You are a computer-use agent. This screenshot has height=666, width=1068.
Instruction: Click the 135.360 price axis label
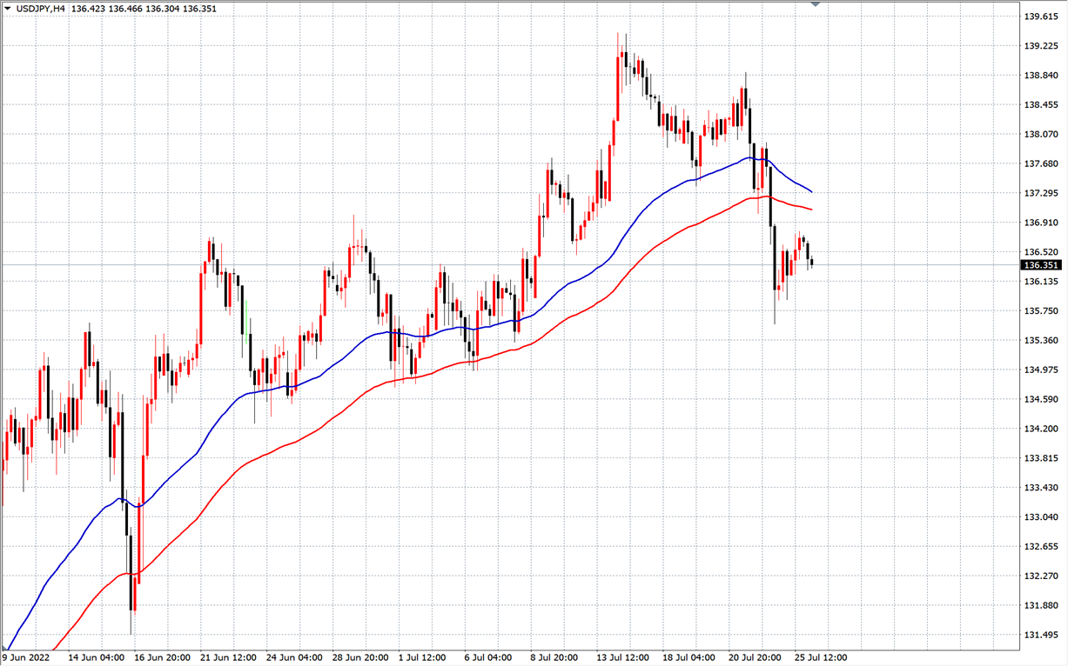point(1041,341)
